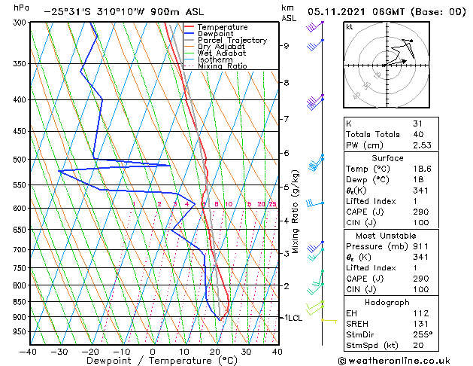Image resolution: width=473 pixels, height=366 pixels.
Task: Click the Lifted Index row under Surface
Action: coord(391,201)
